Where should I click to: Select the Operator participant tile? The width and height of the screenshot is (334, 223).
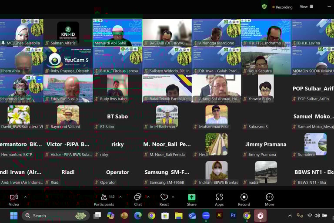click(117, 172)
